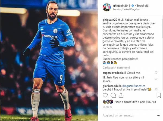
Task: Click the comments scrollbar thumb
Action: click(162, 28)
